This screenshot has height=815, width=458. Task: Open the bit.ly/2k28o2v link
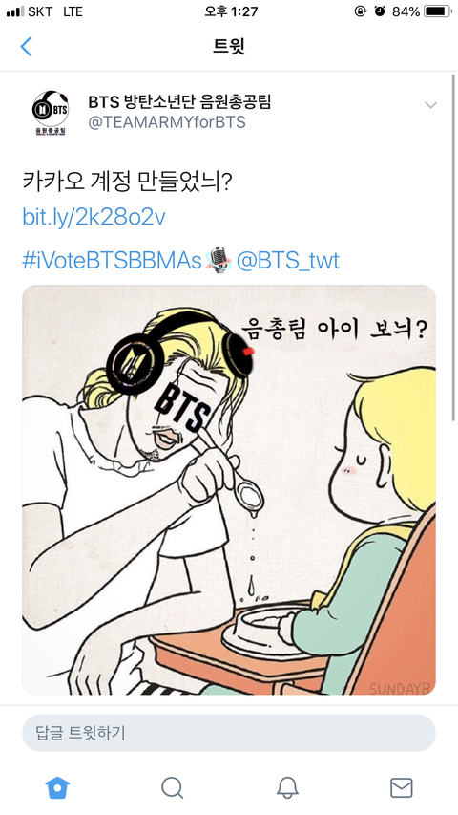click(94, 217)
